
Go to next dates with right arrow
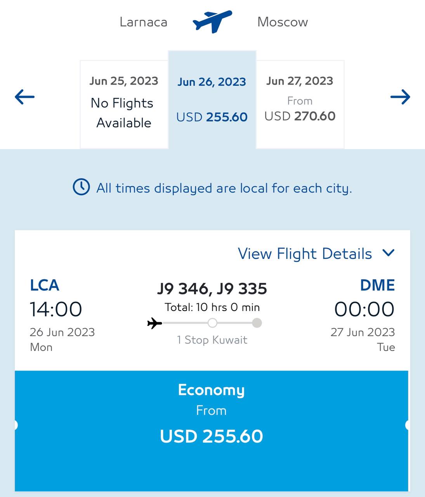pyautogui.click(x=400, y=97)
